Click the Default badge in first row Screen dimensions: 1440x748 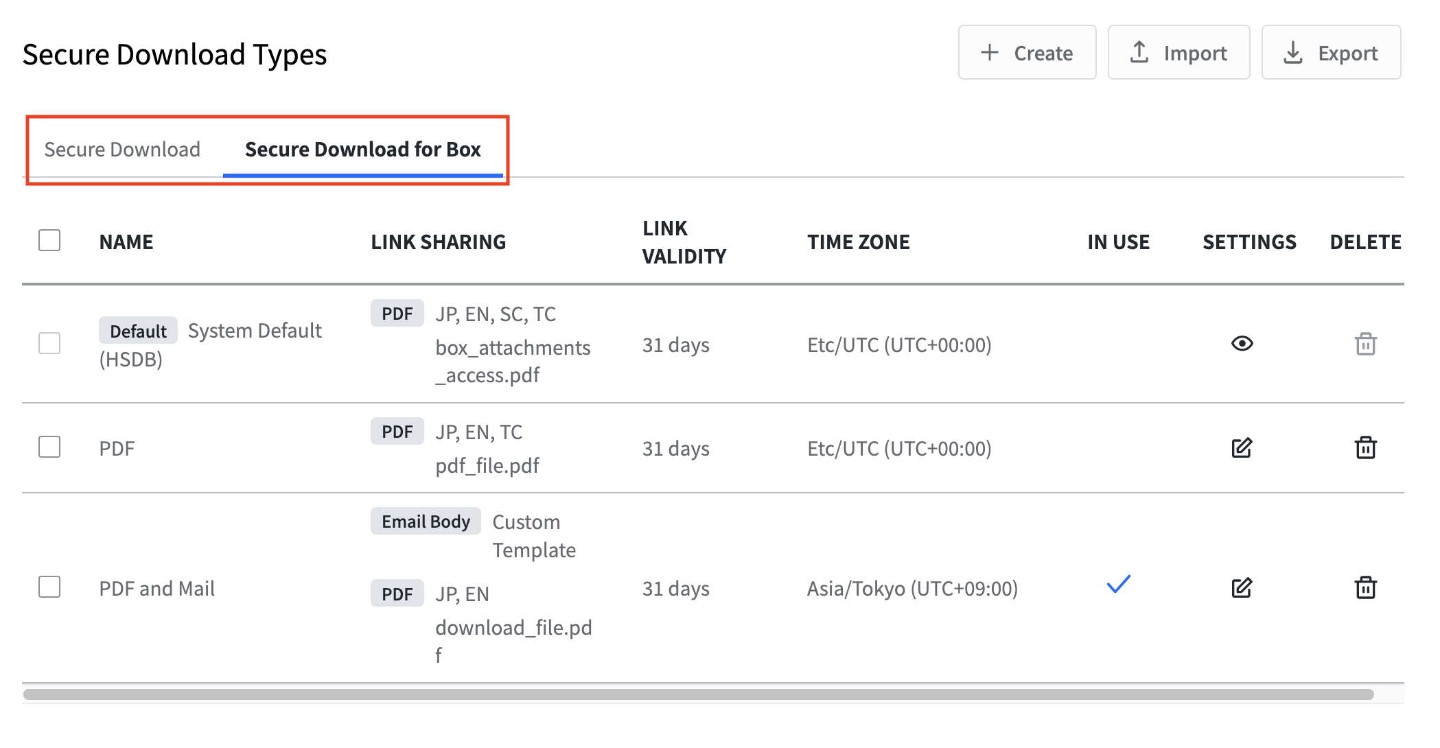tap(138, 331)
